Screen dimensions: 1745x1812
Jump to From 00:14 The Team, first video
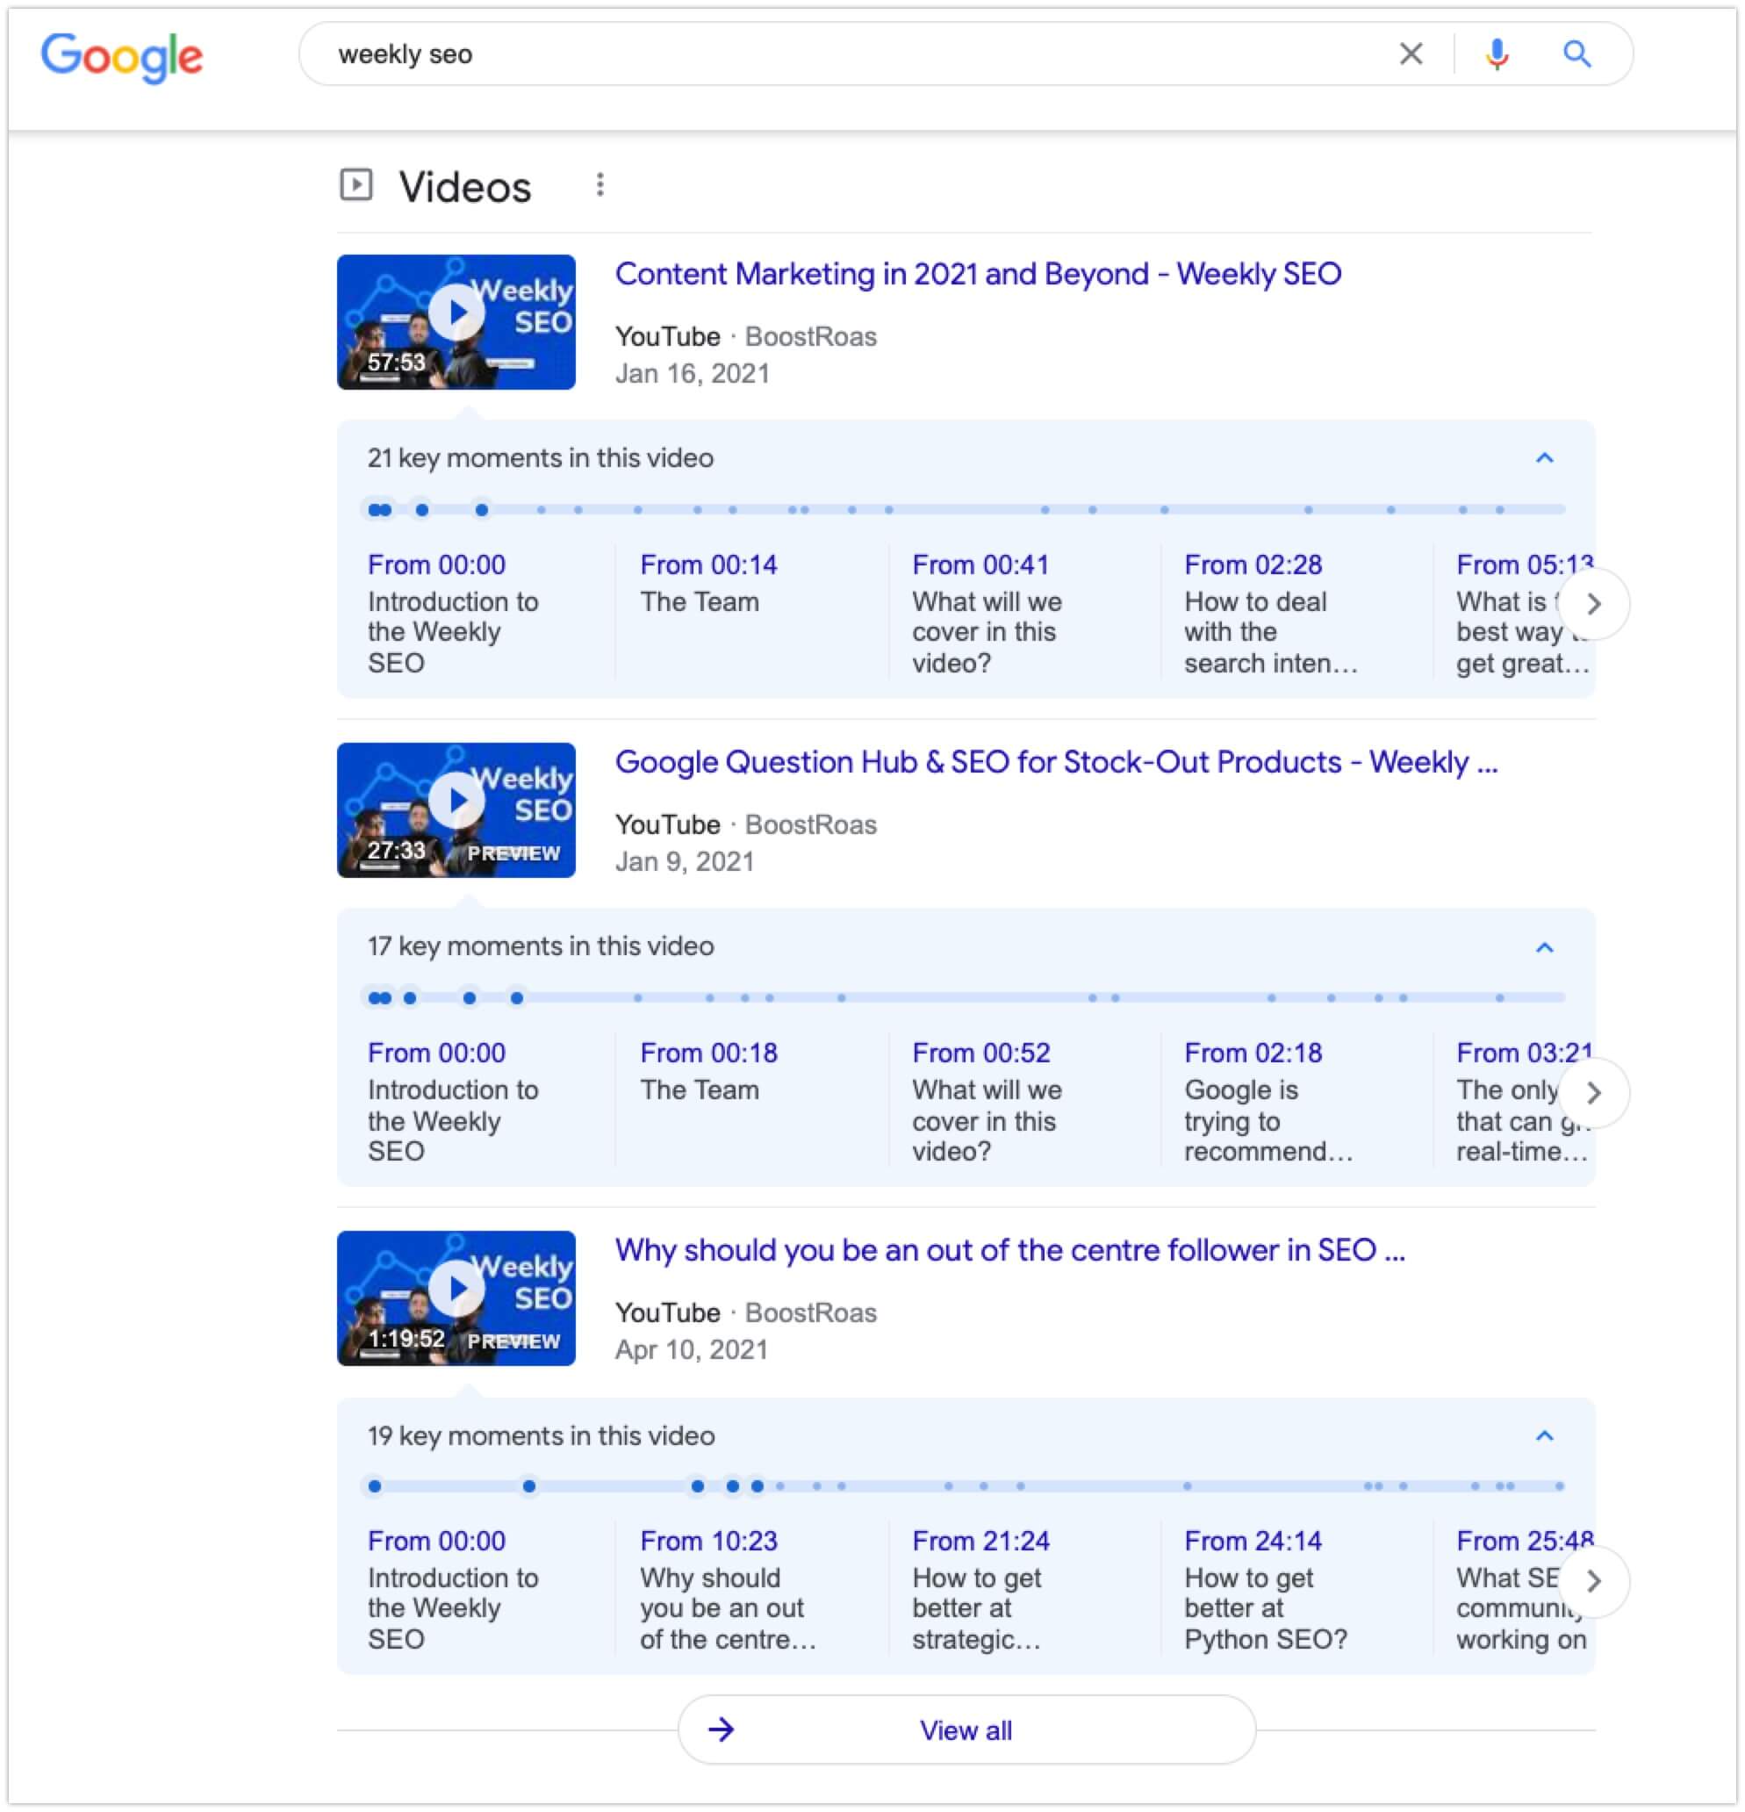click(x=709, y=583)
